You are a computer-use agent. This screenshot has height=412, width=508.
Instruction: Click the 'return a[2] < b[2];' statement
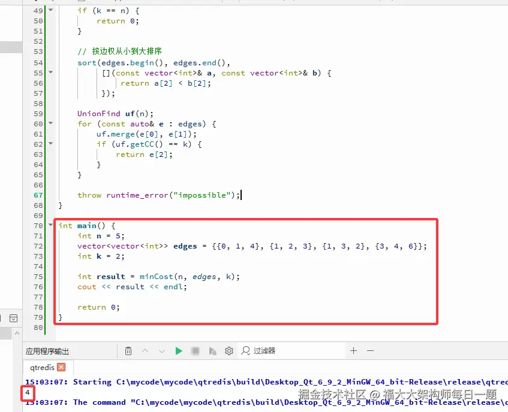(x=166, y=83)
